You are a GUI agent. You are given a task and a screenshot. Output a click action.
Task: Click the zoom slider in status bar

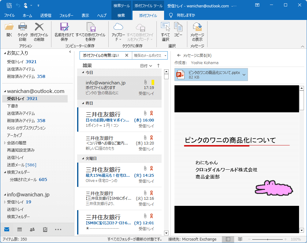[268, 239]
